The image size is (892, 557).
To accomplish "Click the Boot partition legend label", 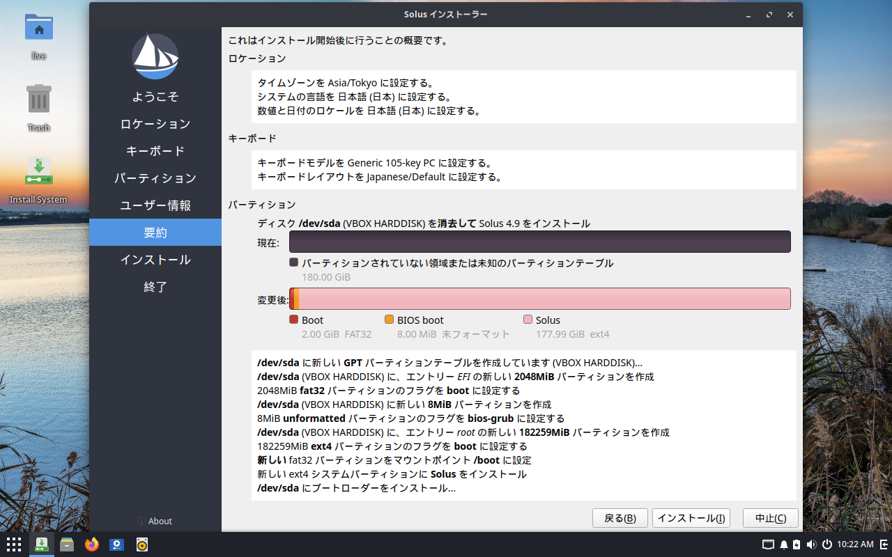I will [x=312, y=320].
